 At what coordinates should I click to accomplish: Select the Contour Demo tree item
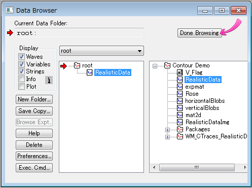click(x=191, y=65)
